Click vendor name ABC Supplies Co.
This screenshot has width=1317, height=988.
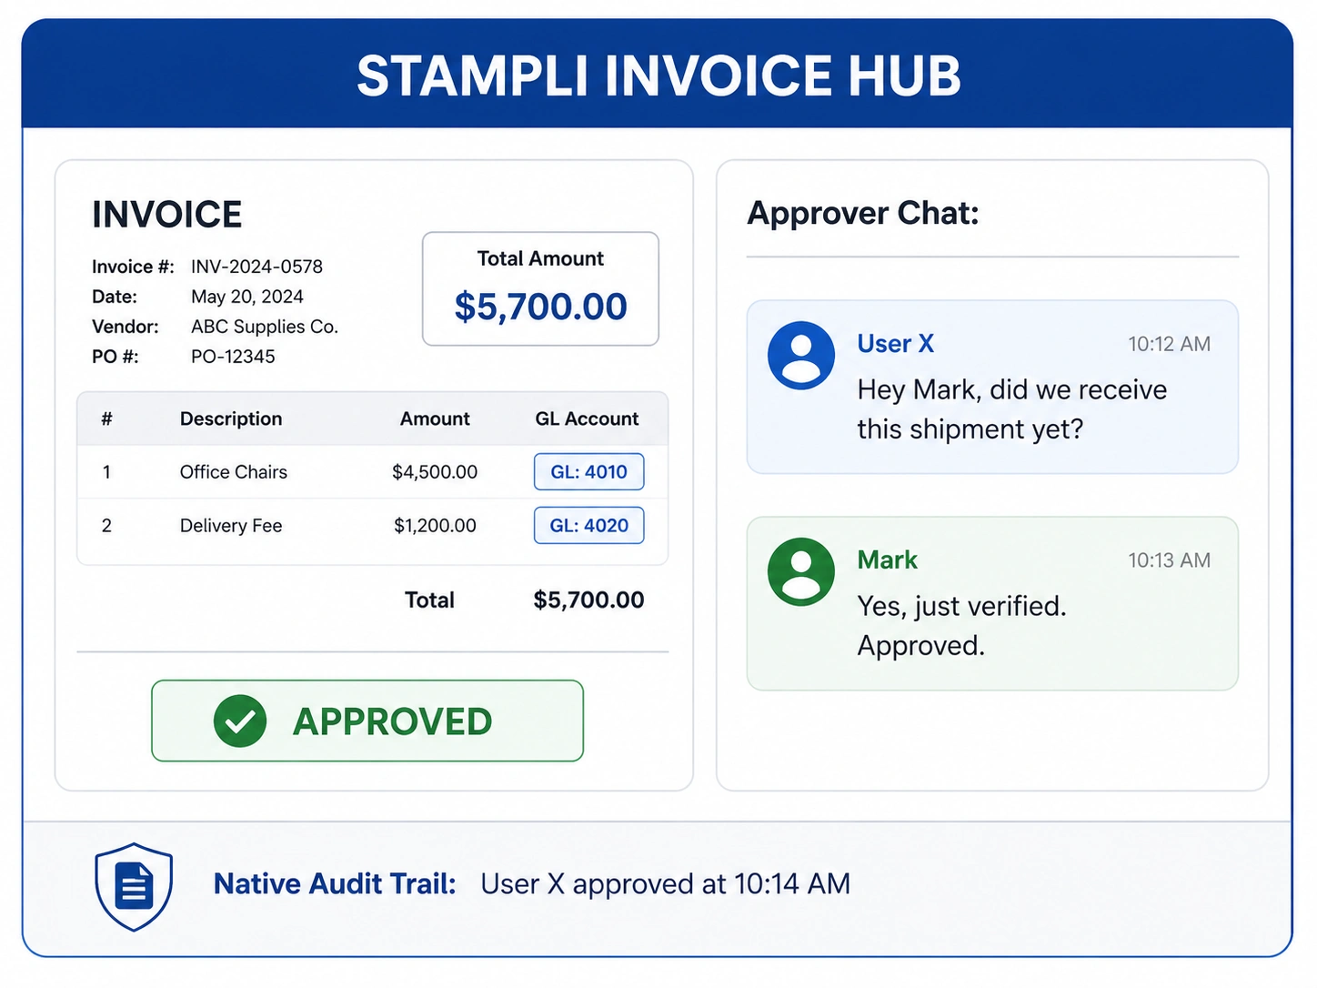click(x=265, y=327)
